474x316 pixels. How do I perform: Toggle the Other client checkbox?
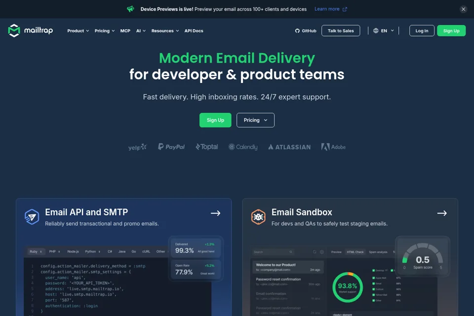[374, 301]
